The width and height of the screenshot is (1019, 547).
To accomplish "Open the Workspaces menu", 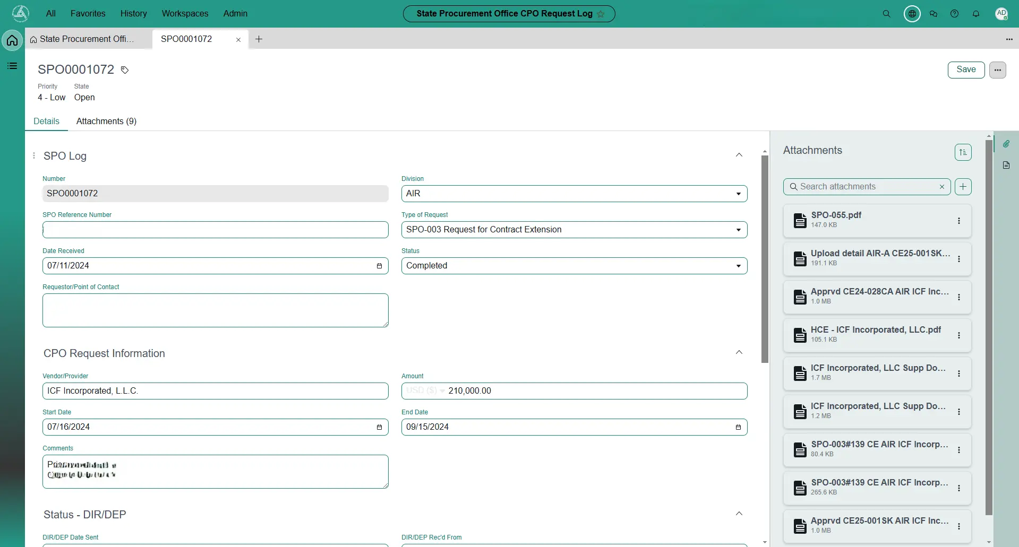I will coord(185,14).
